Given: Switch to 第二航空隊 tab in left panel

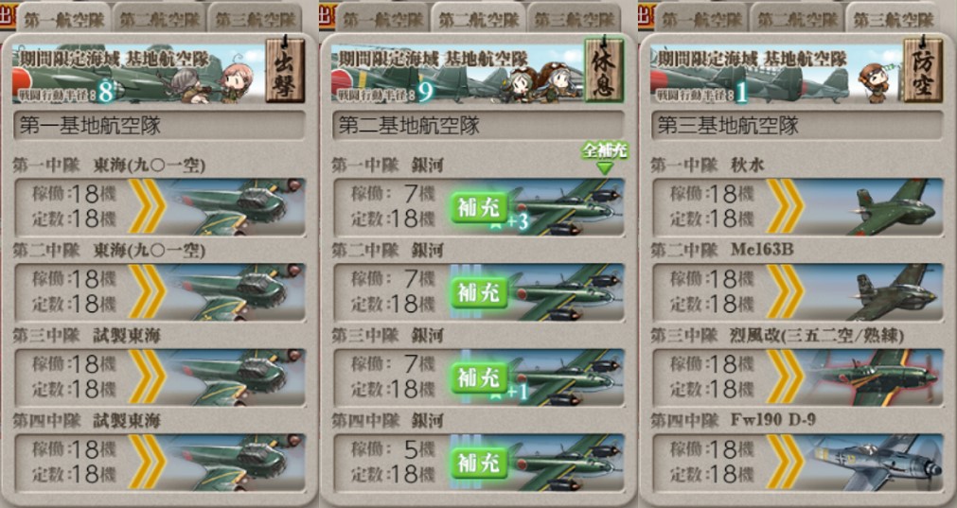Looking at the screenshot, I should (x=159, y=18).
